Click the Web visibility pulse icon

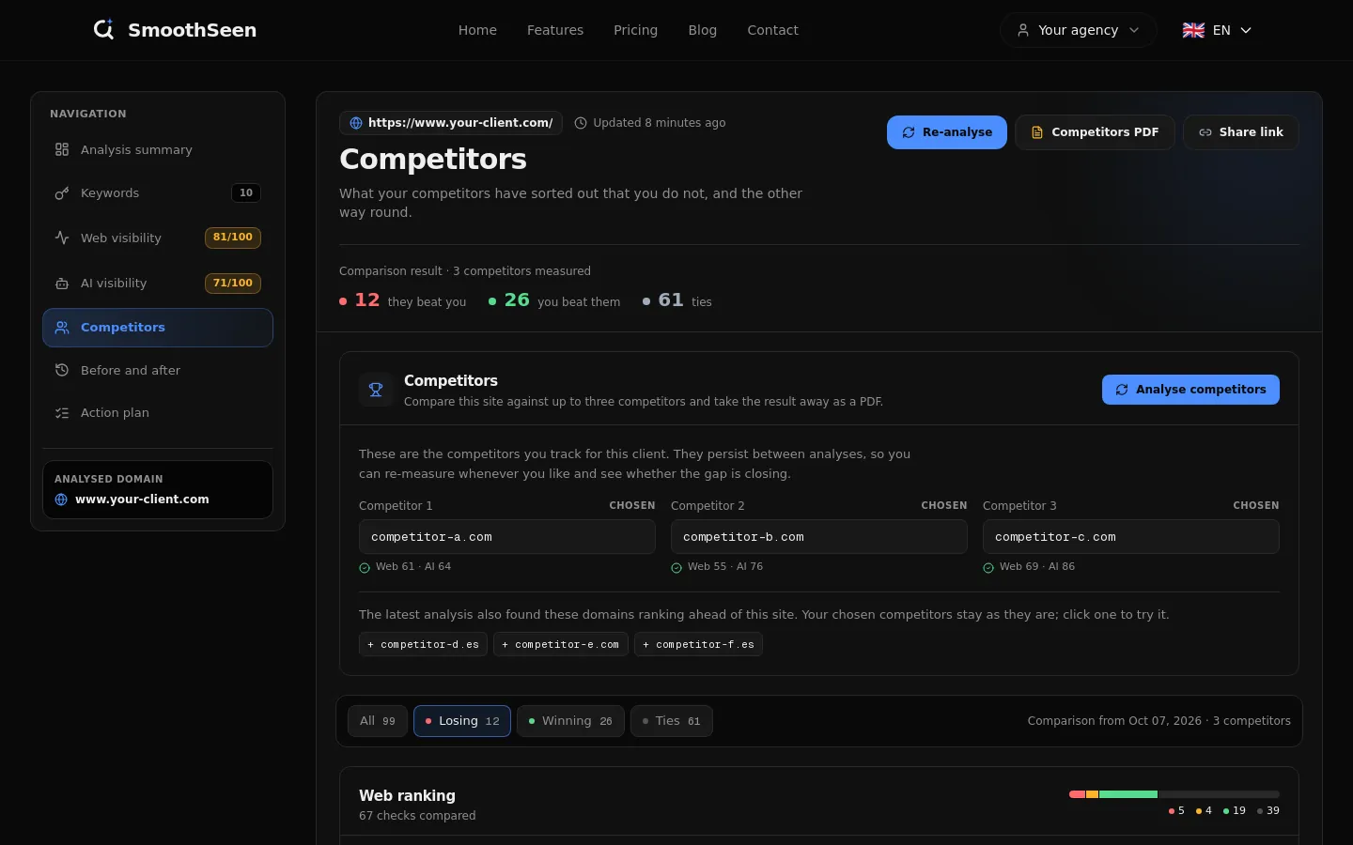(62, 238)
